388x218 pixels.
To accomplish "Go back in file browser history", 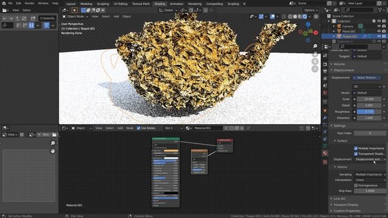I will pos(5,18).
